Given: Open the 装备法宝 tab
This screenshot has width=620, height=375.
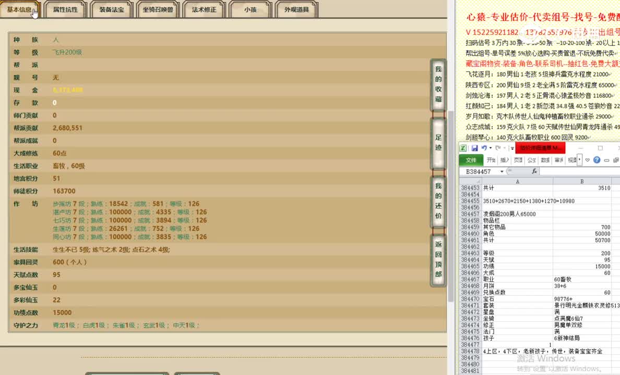Looking at the screenshot, I should (112, 9).
